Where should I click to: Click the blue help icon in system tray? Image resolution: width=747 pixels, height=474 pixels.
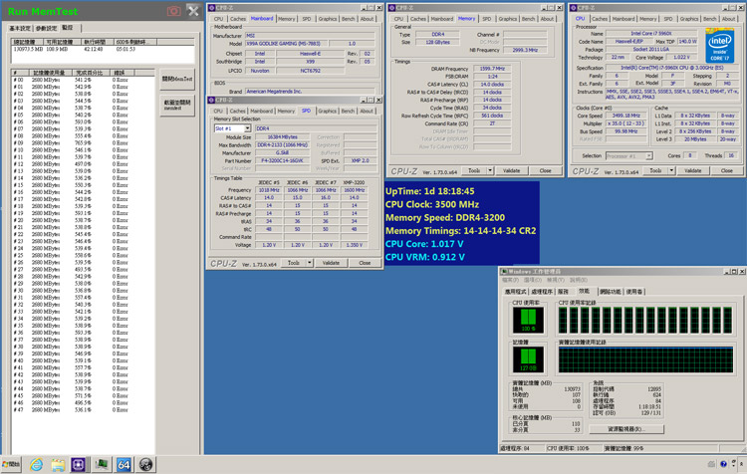(x=723, y=464)
